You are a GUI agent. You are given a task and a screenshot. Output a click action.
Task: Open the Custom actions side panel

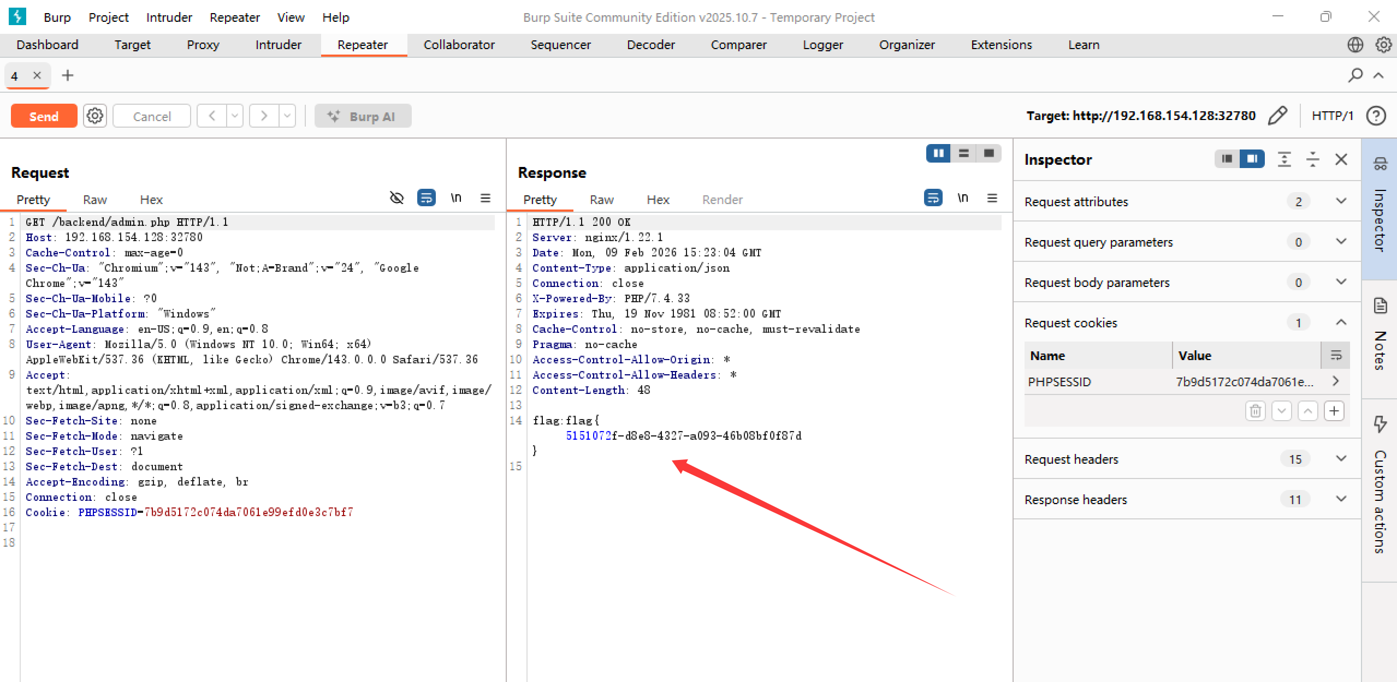[1380, 491]
